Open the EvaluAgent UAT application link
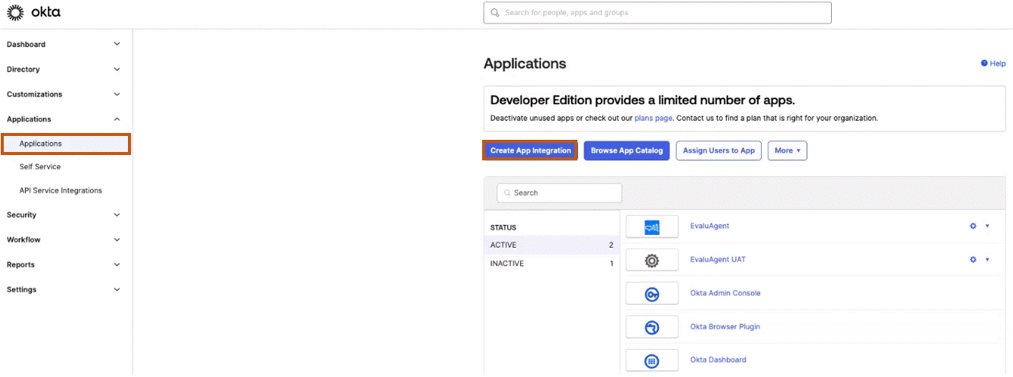Screen dimensions: 1013x377 pyautogui.click(x=718, y=260)
